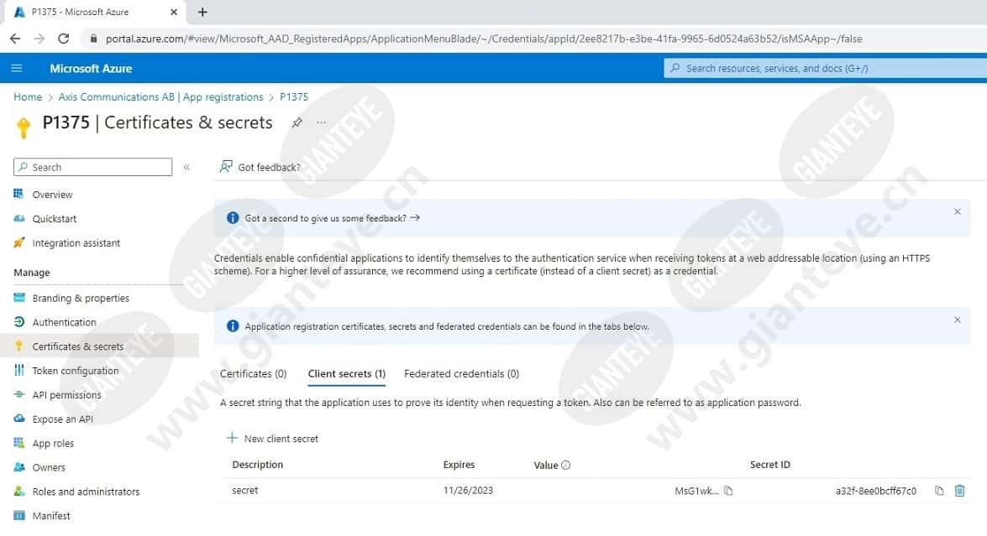Viewport: 987px width, 536px height.
Task: Open a new browser tab with plus
Action: (x=202, y=12)
